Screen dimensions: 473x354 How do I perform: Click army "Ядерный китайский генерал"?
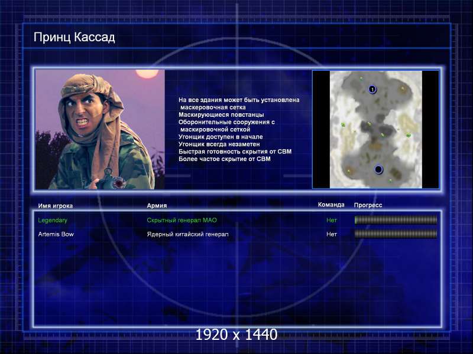click(x=187, y=234)
